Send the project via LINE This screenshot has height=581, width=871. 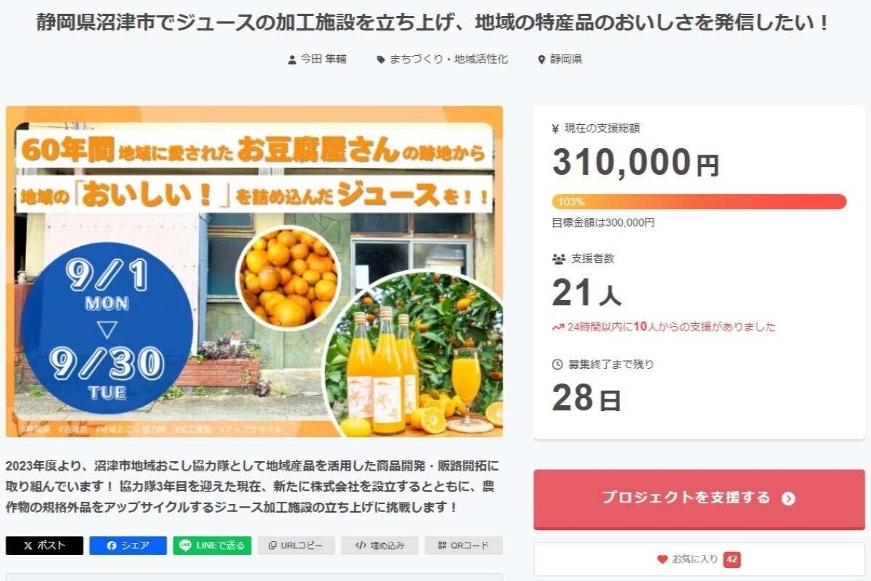coord(212,545)
